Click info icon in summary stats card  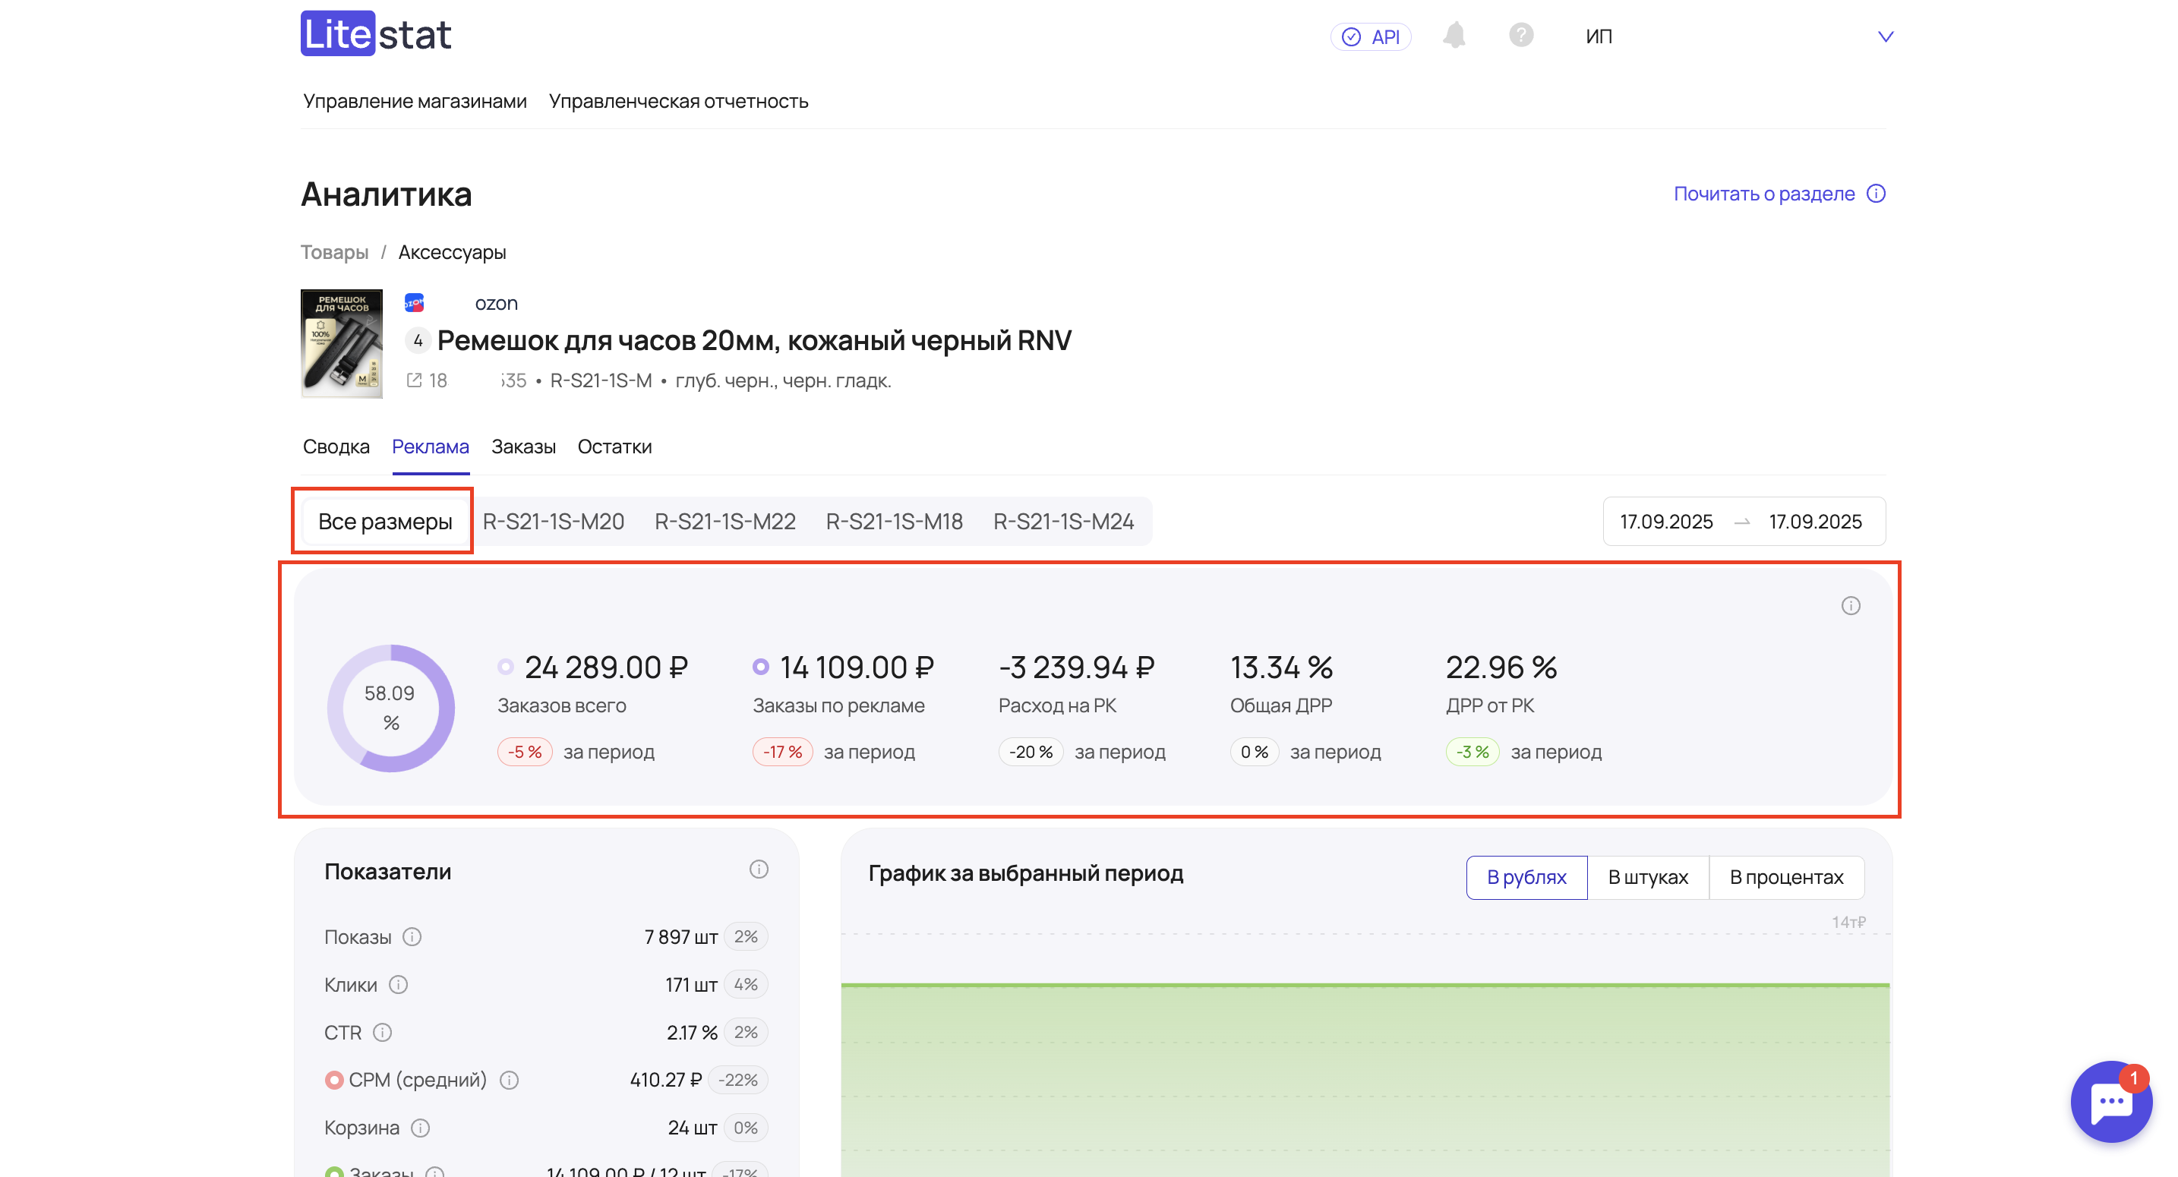(x=1850, y=605)
